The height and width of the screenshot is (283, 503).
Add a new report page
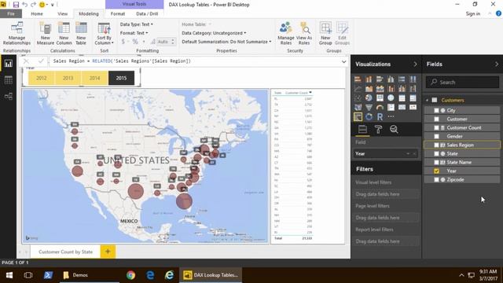(108, 252)
